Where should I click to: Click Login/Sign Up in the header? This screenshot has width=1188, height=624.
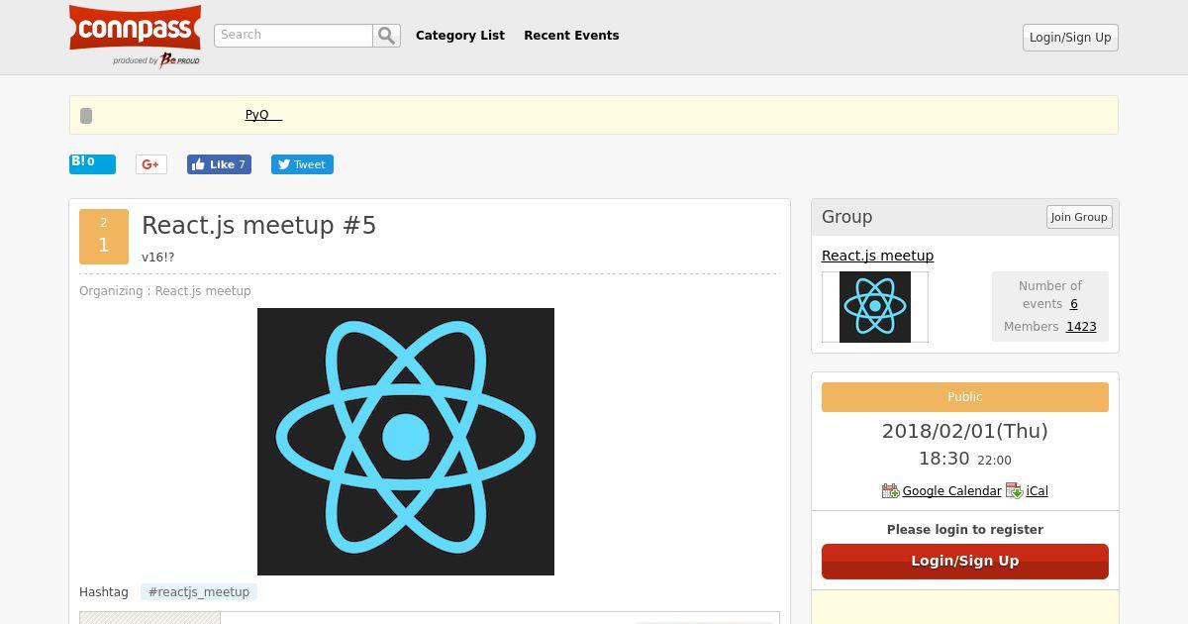pyautogui.click(x=1070, y=38)
